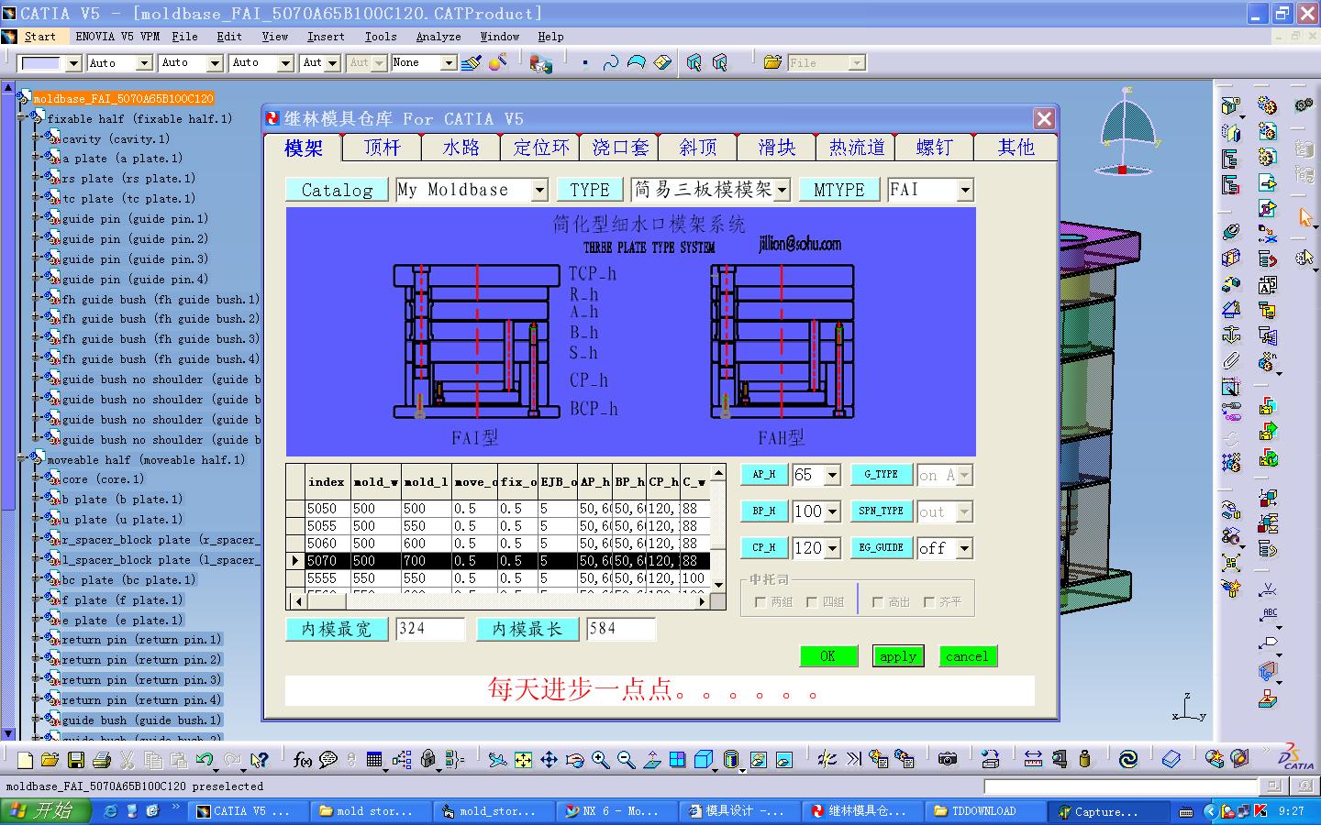The height and width of the screenshot is (825, 1321).
Task: Click the Windows 开始 Start button
Action: (46, 810)
